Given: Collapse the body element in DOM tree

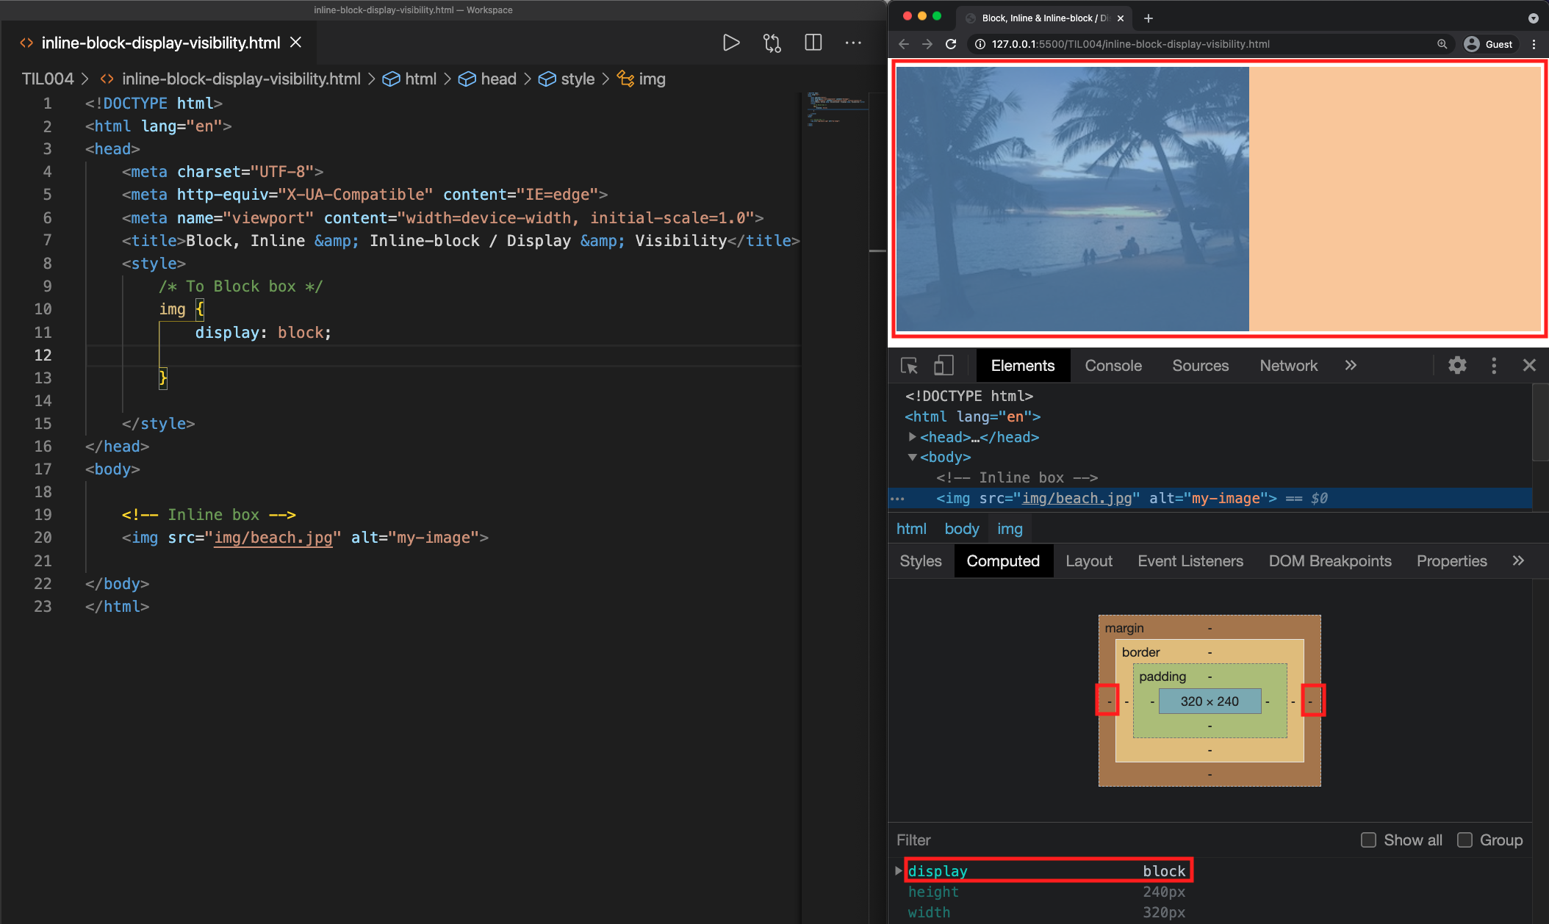Looking at the screenshot, I should click(912, 458).
